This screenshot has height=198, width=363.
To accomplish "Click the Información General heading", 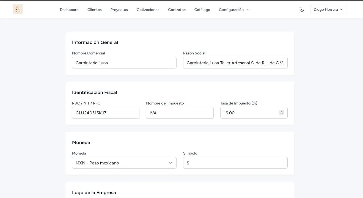I will pos(95,42).
